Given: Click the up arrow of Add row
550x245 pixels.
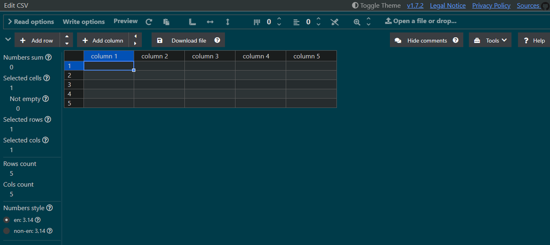Looking at the screenshot, I should [x=67, y=36].
